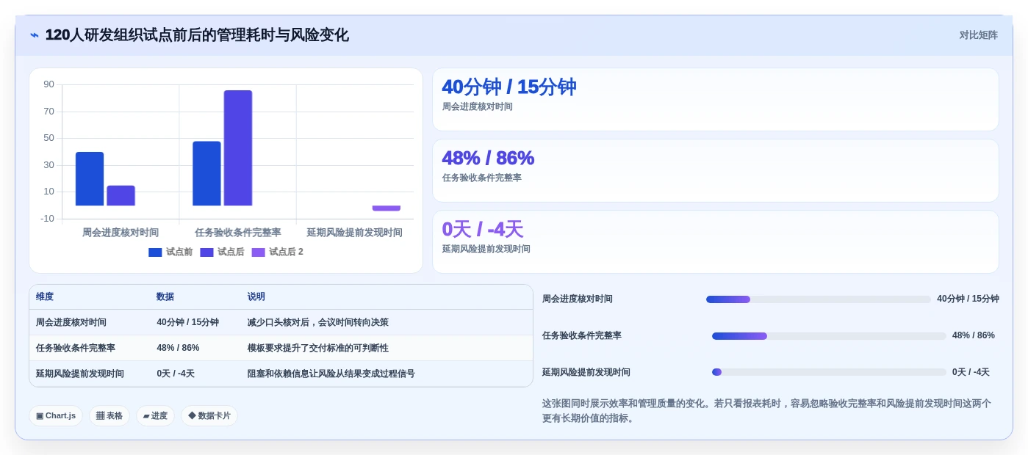
Task: Click the progress label 周会进度核对时间
Action: pyautogui.click(x=578, y=299)
